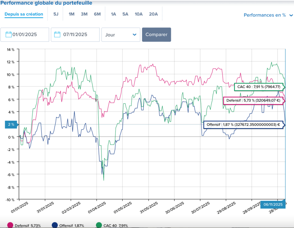The image size is (294, 228).
Task: Expand the Jour interval dropdown
Action: pos(121,34)
